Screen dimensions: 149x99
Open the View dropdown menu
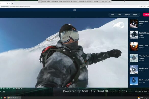coord(75,2)
